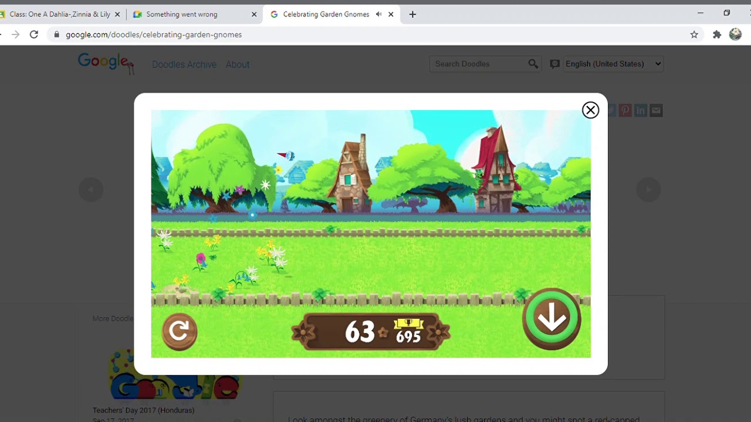Click the feedback speech bubble icon
Image resolution: width=751 pixels, height=422 pixels.
click(554, 64)
